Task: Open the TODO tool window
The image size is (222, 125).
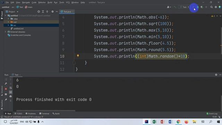Action: (18, 114)
